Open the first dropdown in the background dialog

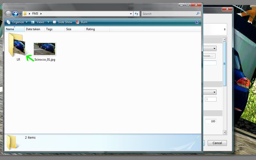tap(210, 49)
